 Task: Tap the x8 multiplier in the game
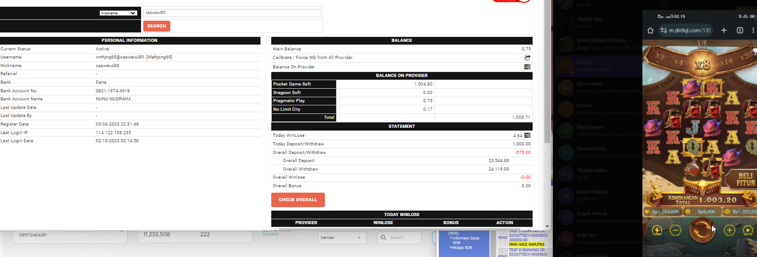702,64
